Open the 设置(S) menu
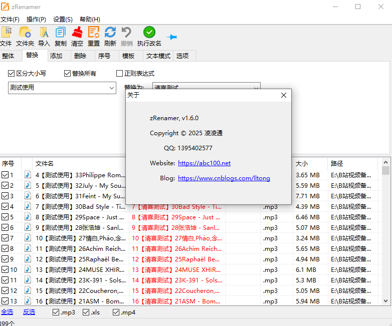Viewport: 392px width, 326px height. tap(63, 19)
